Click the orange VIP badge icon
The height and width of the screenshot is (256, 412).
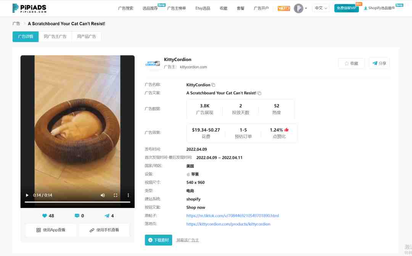[284, 8]
